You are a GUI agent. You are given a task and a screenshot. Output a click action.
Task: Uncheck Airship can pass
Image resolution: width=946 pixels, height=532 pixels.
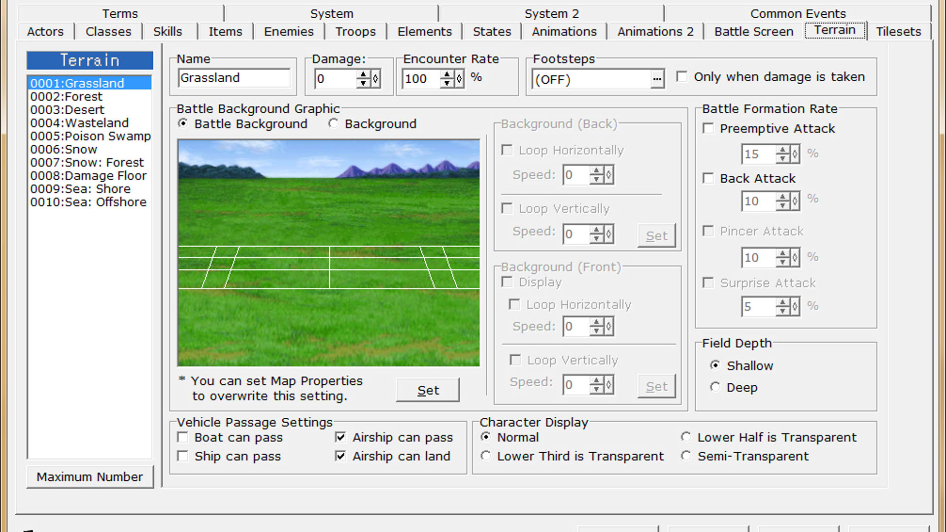pos(340,437)
